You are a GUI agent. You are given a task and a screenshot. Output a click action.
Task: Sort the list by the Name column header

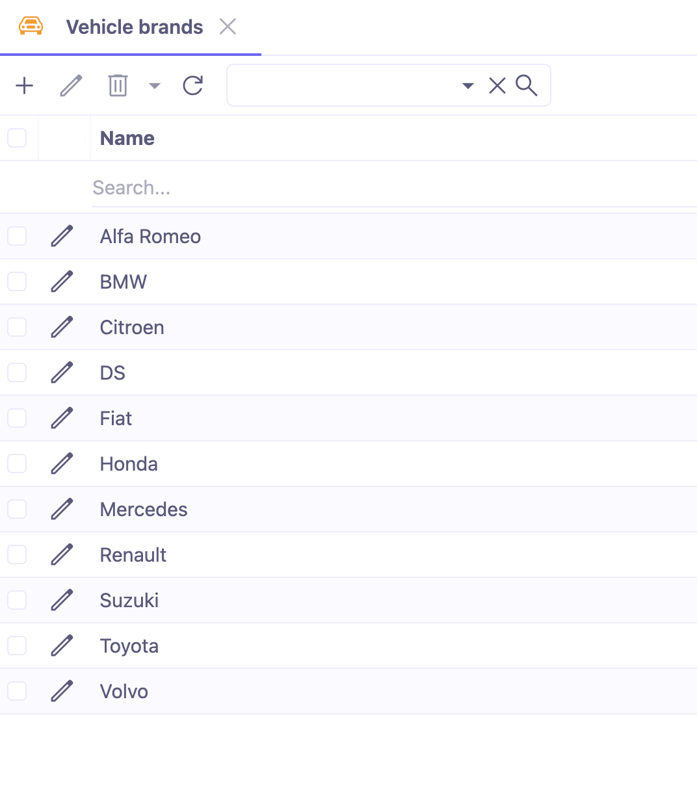click(127, 138)
